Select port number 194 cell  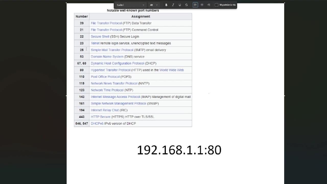82,110
